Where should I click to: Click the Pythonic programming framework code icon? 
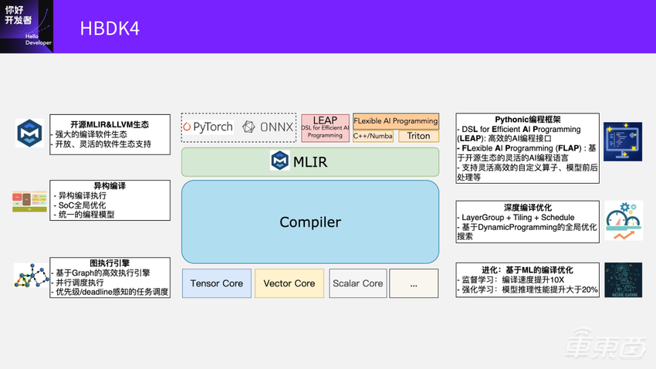coord(622,141)
